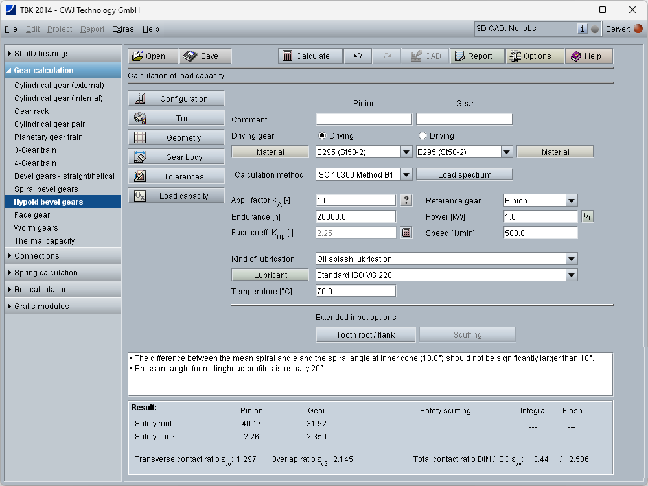Click the Load spectrum button
The height and width of the screenshot is (486, 648).
[x=464, y=174]
